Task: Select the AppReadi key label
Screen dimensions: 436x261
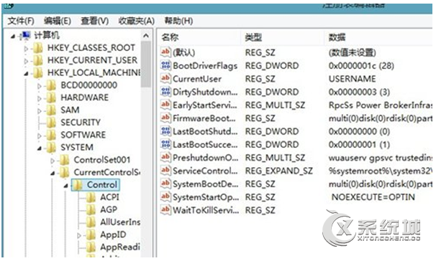Action: [x=120, y=247]
